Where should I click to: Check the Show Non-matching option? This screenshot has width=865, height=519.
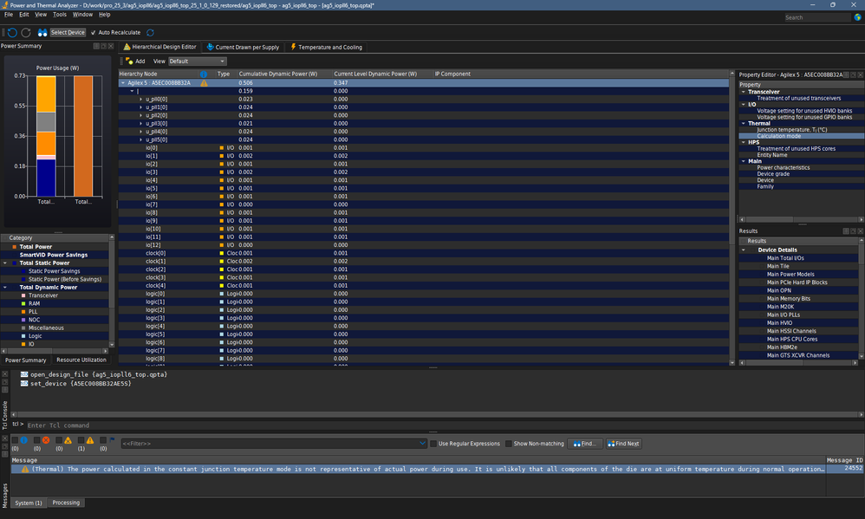coord(509,444)
